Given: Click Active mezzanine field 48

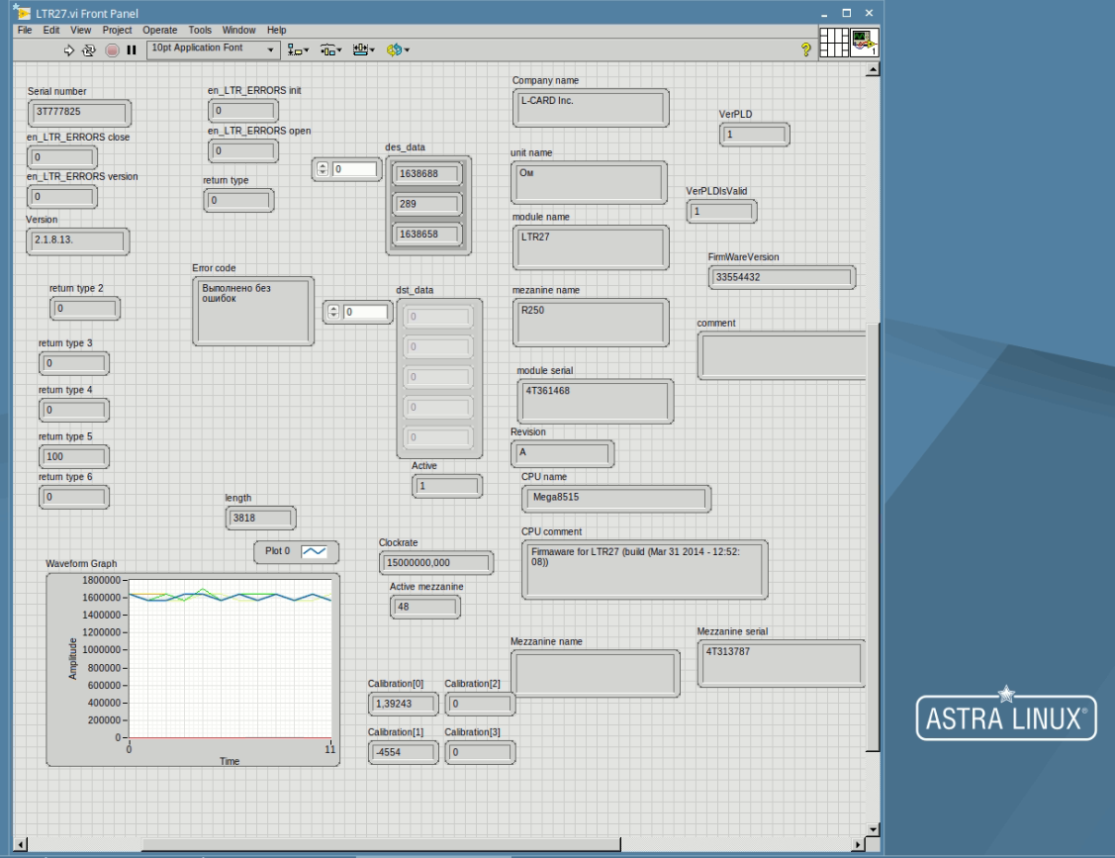Looking at the screenshot, I should tap(425, 607).
